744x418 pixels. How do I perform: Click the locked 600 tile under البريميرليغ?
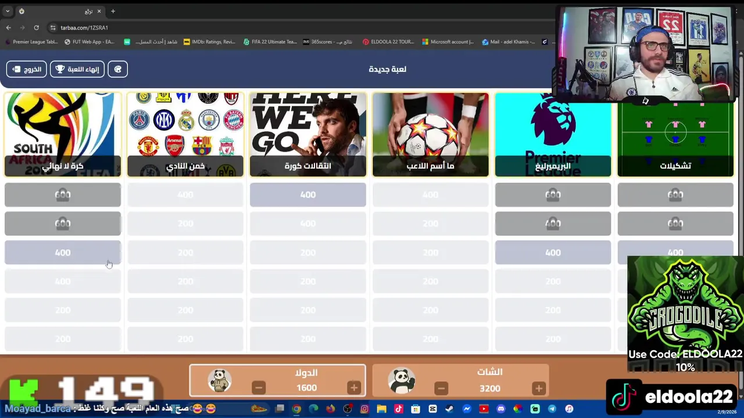tap(553, 195)
